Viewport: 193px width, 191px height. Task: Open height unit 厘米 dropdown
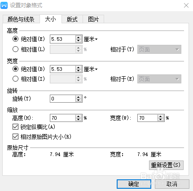[x=91, y=39]
